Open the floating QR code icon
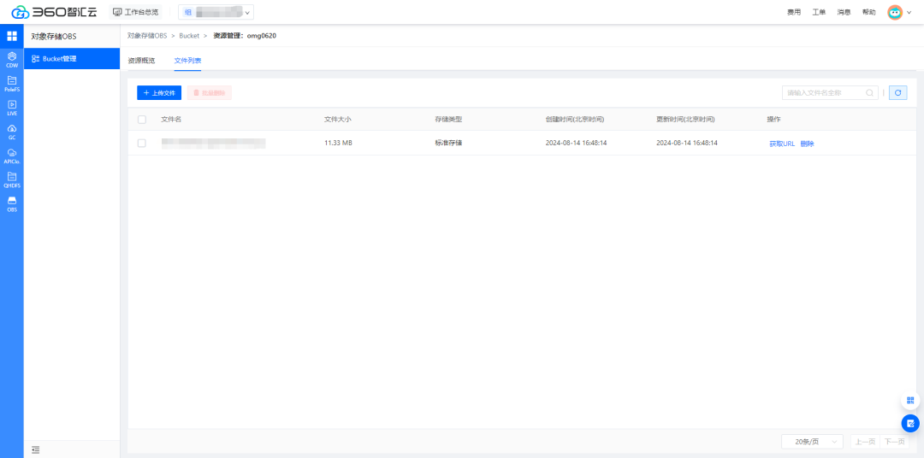 tap(910, 400)
